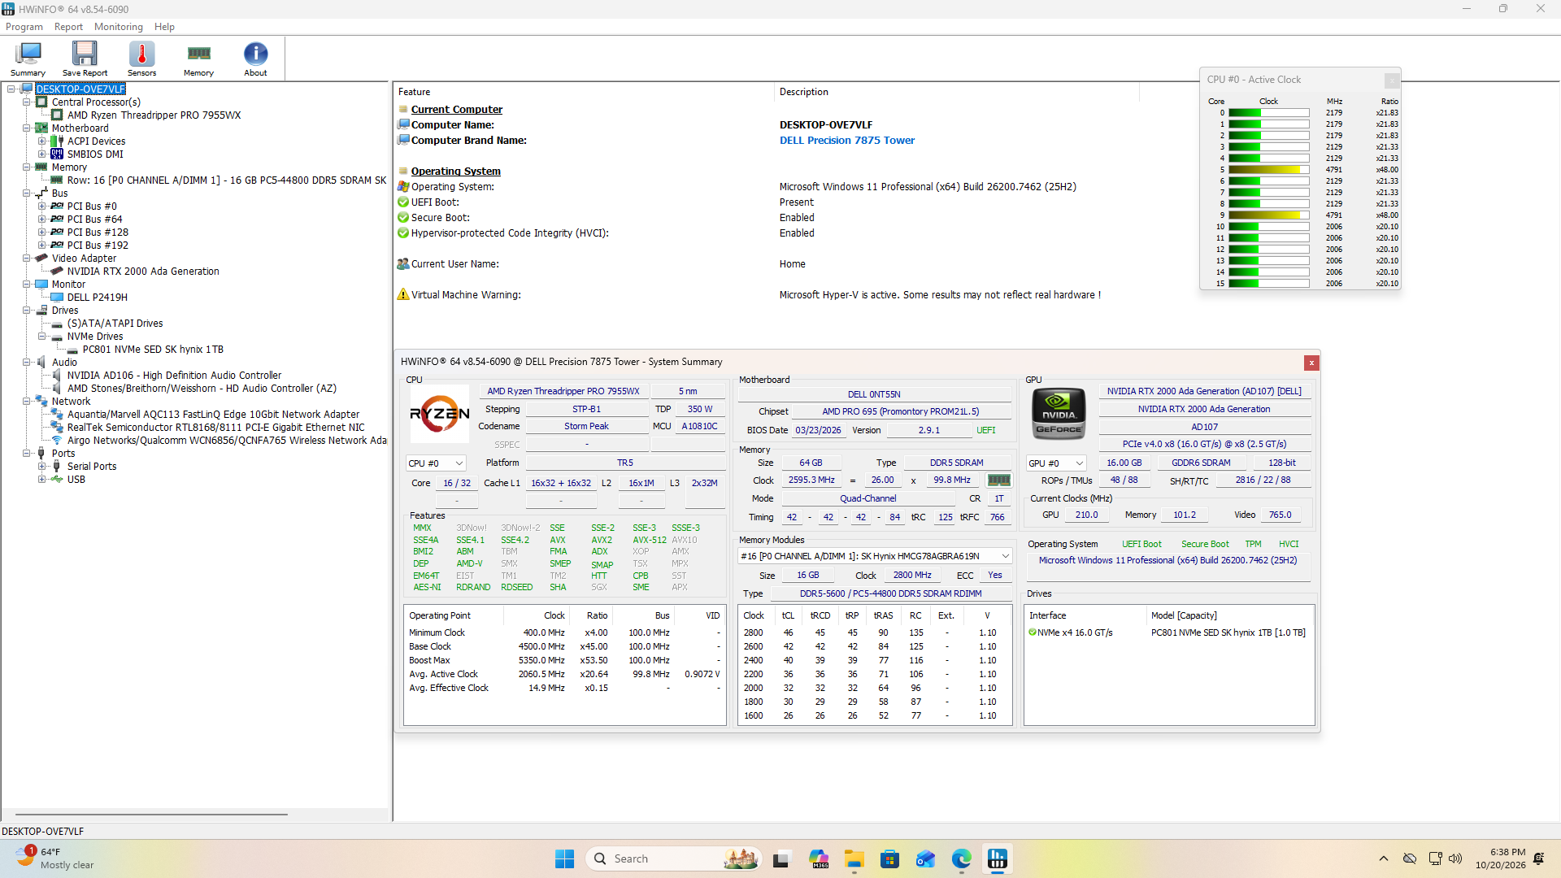Open the CPU #0 selector dropdown
The width and height of the screenshot is (1561, 878).
coord(436,463)
